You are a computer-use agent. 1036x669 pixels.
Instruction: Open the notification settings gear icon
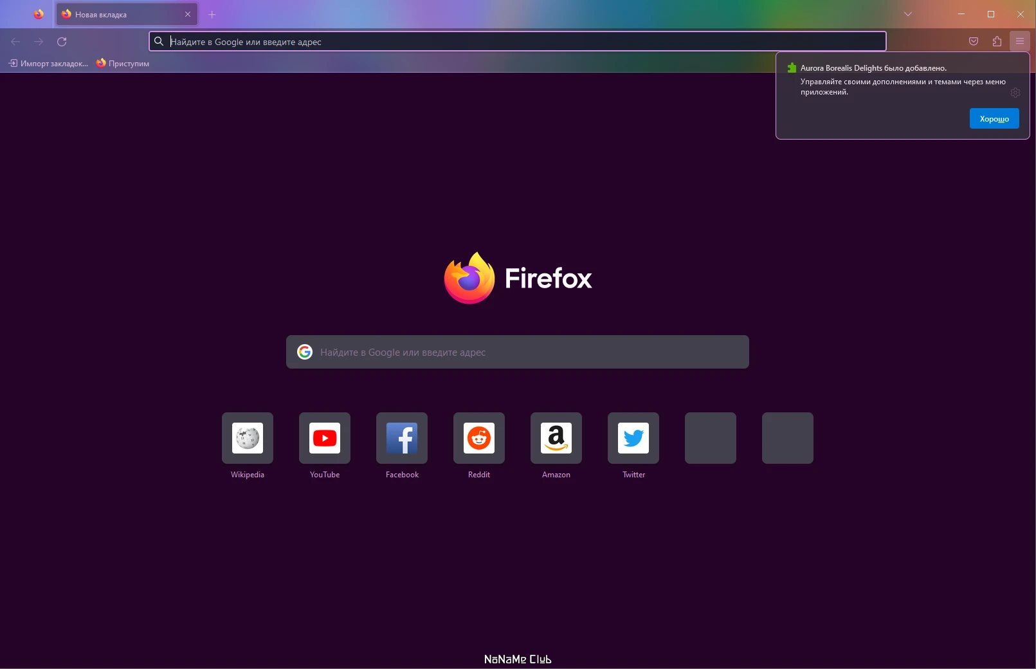click(x=1015, y=93)
